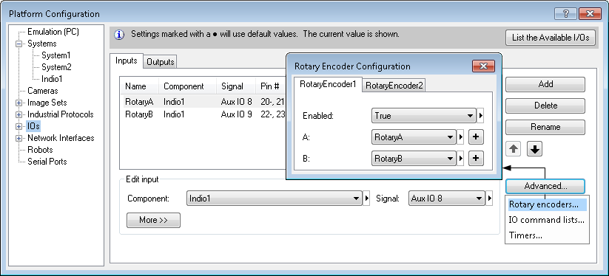609x276 pixels.
Task: Select the Network Interfaces tree item
Action: coord(61,138)
